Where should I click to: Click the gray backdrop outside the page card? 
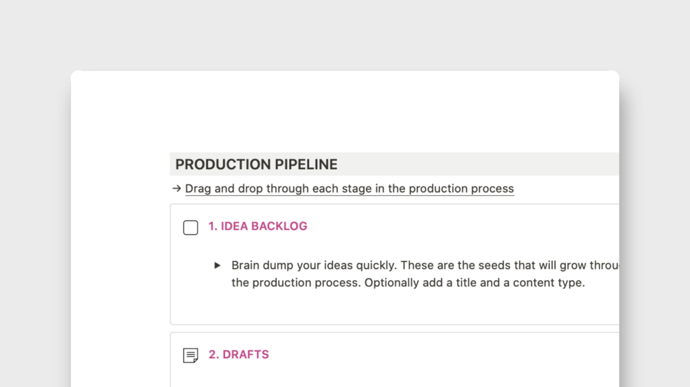point(34,205)
